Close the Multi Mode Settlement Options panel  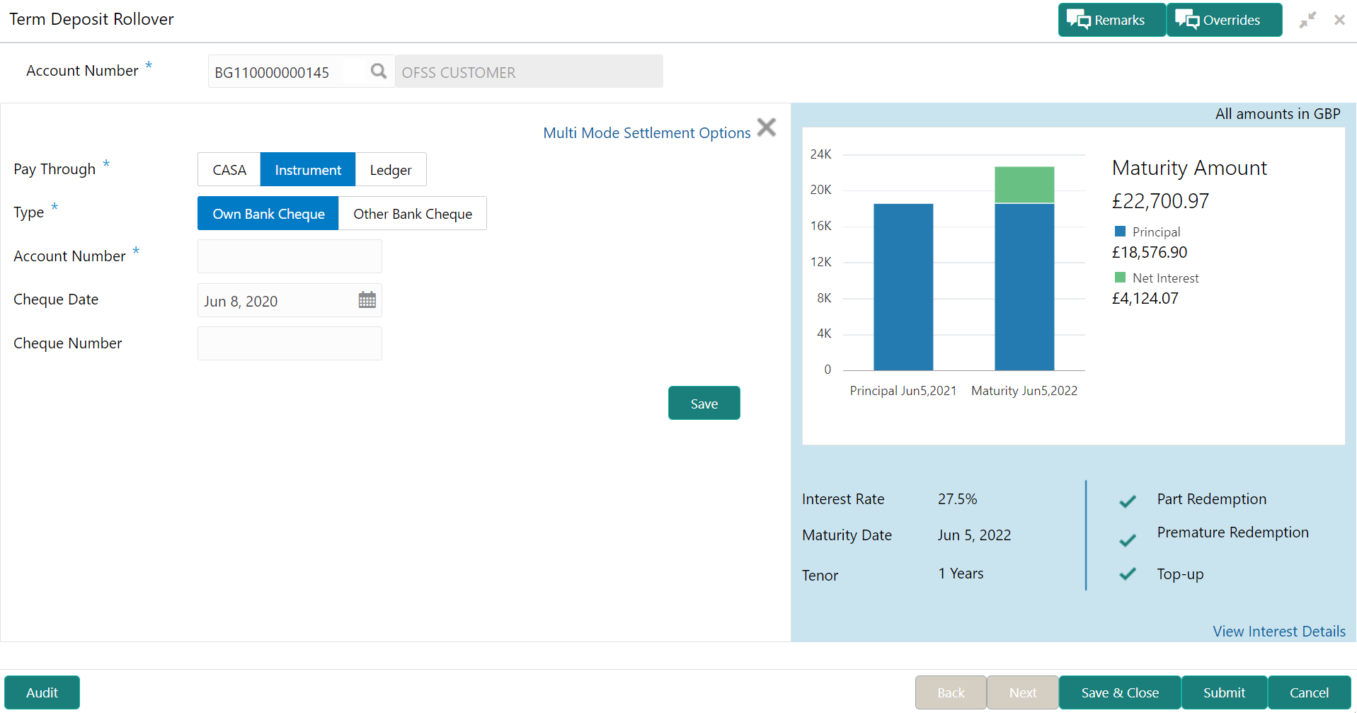point(767,127)
